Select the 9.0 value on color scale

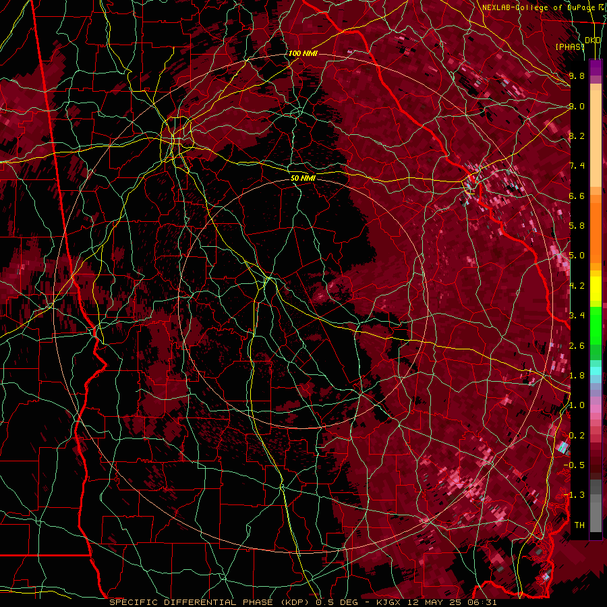(577, 106)
